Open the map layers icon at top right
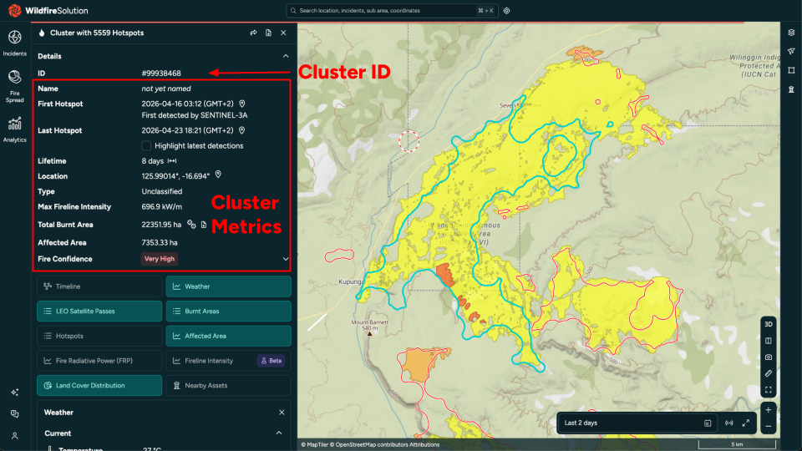802x451 pixels. (791, 33)
